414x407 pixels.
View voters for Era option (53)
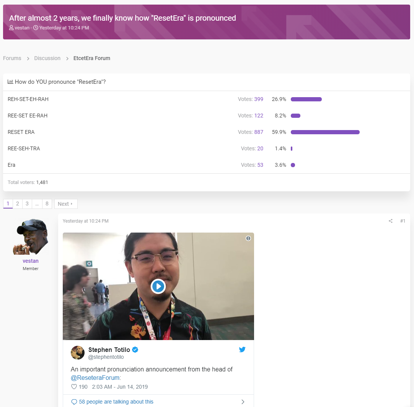coord(260,165)
